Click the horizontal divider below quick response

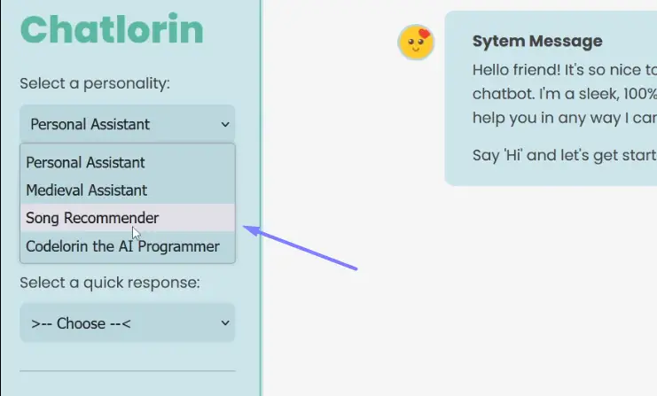pyautogui.click(x=127, y=371)
